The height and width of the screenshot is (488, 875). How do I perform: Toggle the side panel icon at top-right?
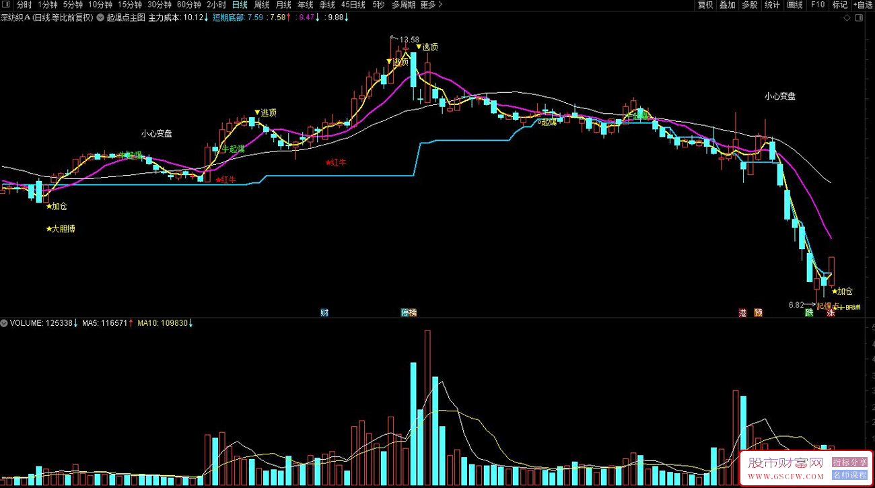click(x=858, y=18)
